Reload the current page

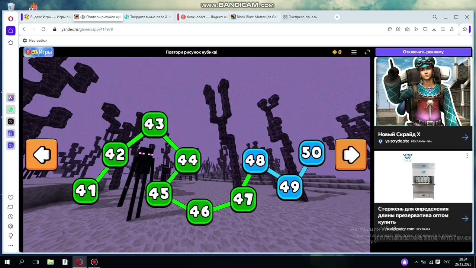coord(44,29)
